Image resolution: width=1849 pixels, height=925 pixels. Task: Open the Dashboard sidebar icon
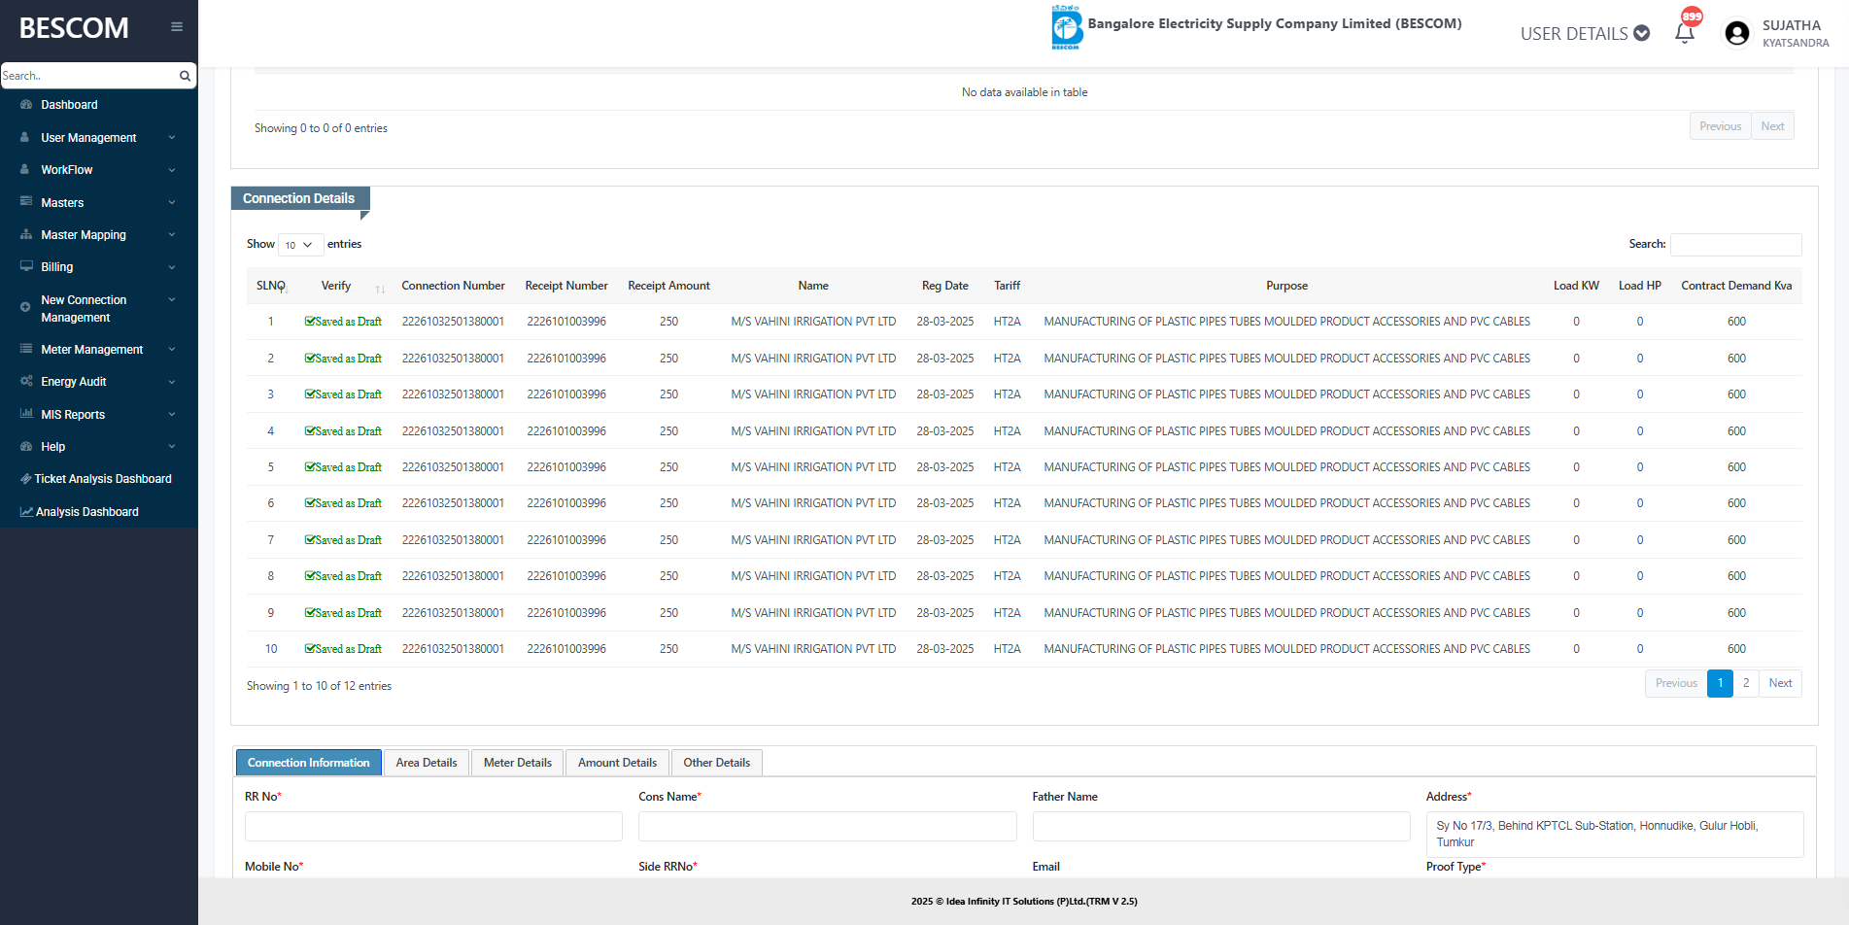click(26, 105)
